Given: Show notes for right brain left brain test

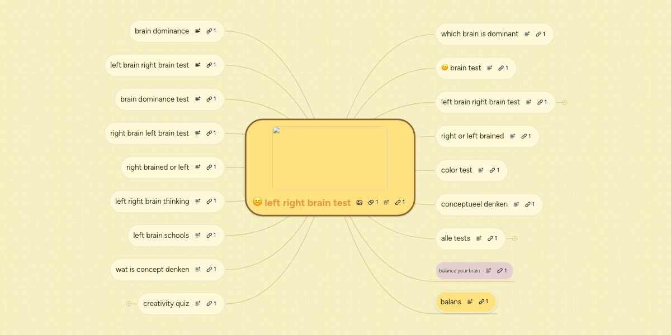Looking at the screenshot, I should (198, 133).
